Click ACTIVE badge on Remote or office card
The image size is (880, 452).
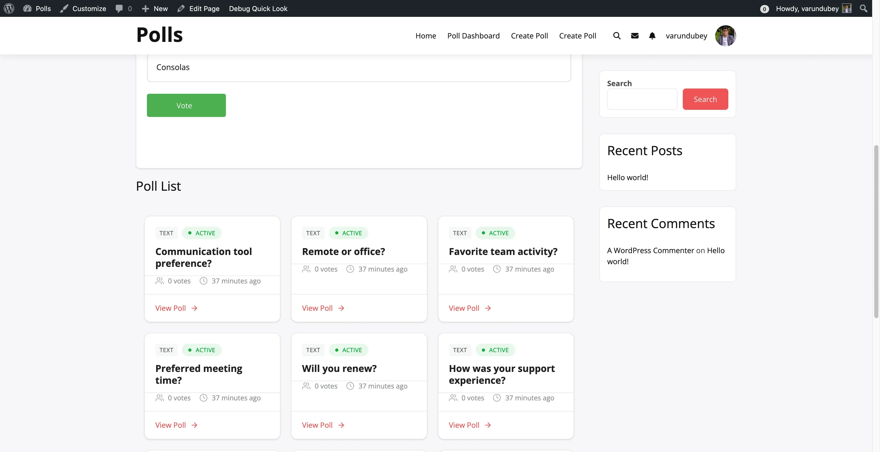(348, 233)
